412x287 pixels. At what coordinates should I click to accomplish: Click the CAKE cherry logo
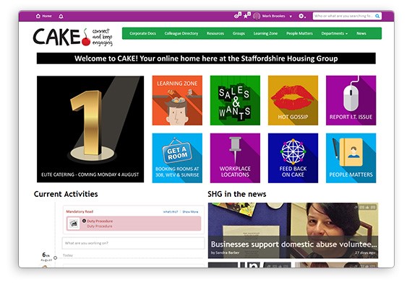(x=73, y=37)
